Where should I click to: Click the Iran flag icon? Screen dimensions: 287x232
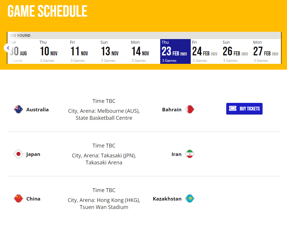pos(190,154)
